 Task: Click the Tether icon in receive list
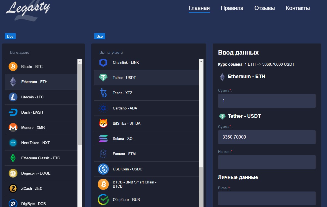103,78
